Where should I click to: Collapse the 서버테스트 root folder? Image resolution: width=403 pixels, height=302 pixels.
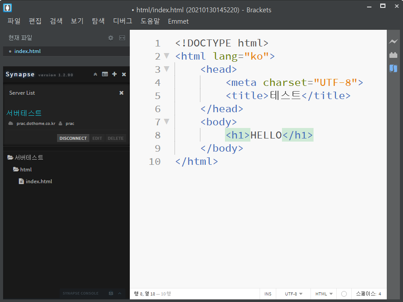pyautogui.click(x=10, y=157)
